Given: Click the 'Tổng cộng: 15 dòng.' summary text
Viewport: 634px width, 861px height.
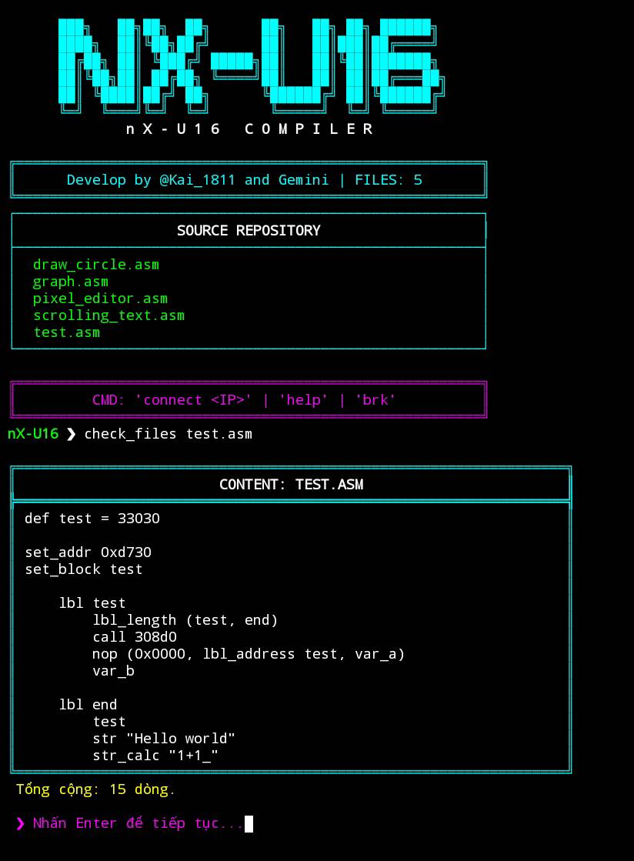Looking at the screenshot, I should coord(96,789).
